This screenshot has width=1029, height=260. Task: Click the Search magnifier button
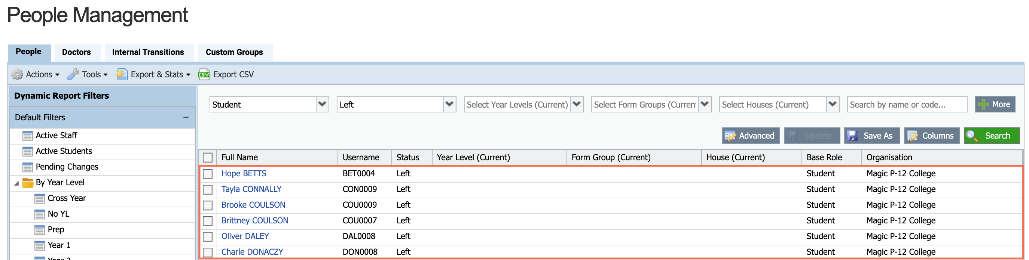991,136
